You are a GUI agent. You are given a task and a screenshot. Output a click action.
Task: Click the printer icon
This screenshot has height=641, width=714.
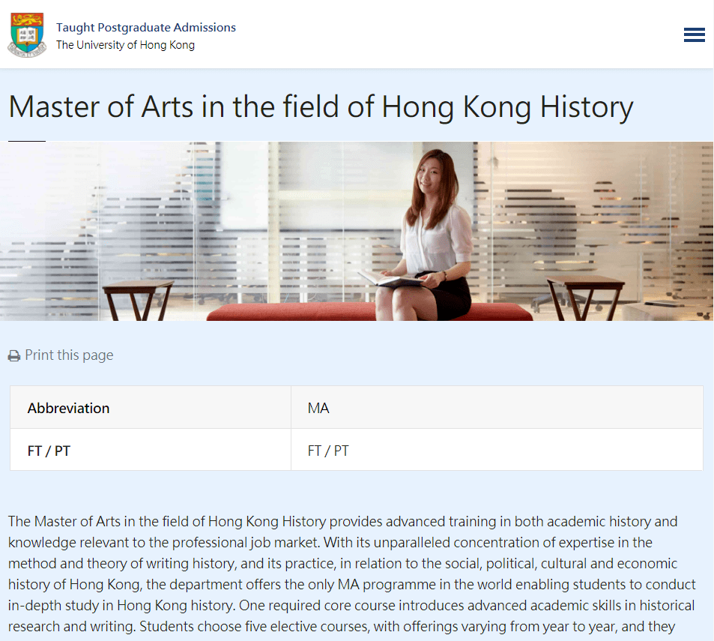(14, 356)
